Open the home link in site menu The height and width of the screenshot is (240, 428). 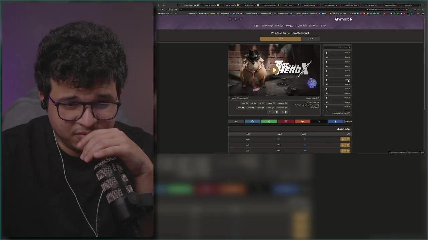(x=324, y=26)
